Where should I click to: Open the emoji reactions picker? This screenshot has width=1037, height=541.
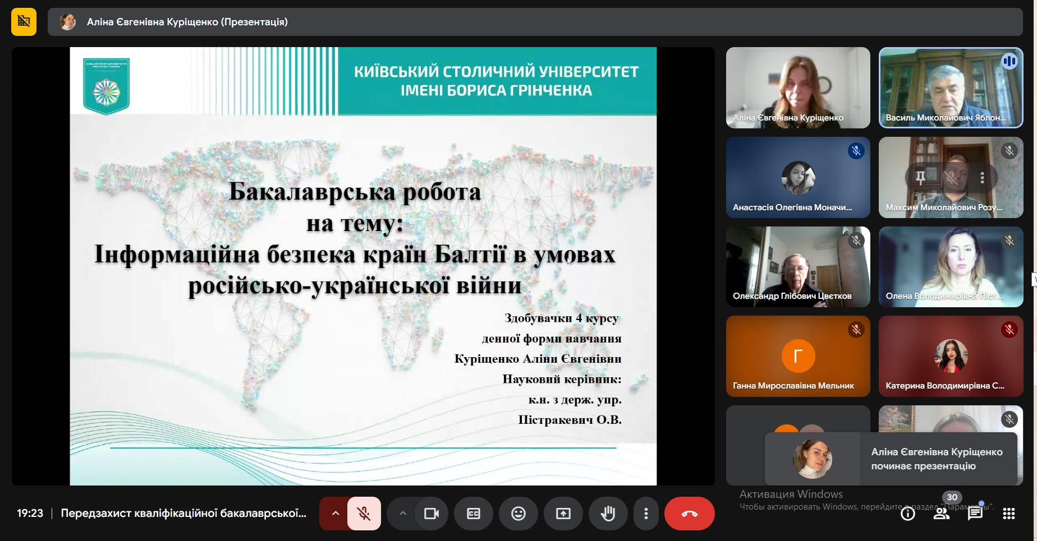518,514
